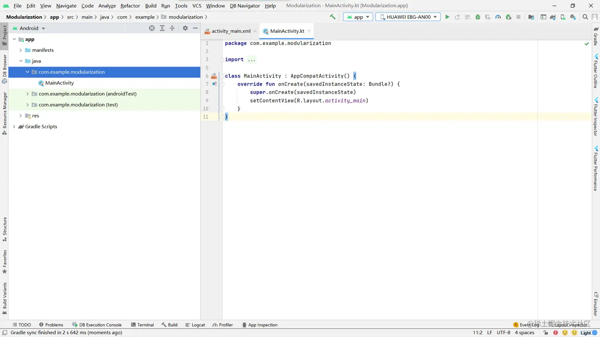
Task: Open the SDK Manager cube icon
Action: coord(573,17)
